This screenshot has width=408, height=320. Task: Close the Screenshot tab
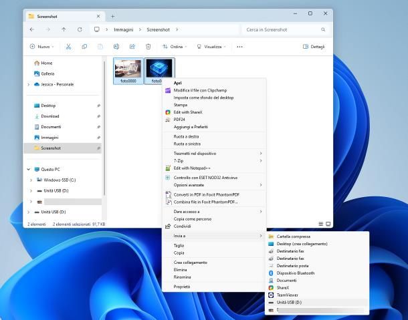(x=98, y=17)
